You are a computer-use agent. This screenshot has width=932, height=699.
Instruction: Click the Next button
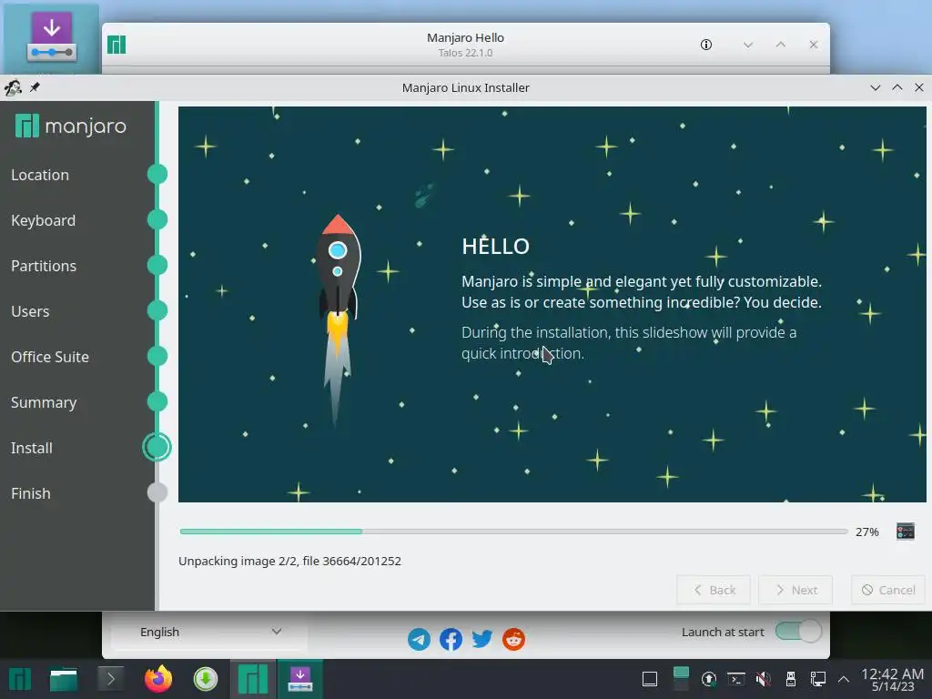795,590
